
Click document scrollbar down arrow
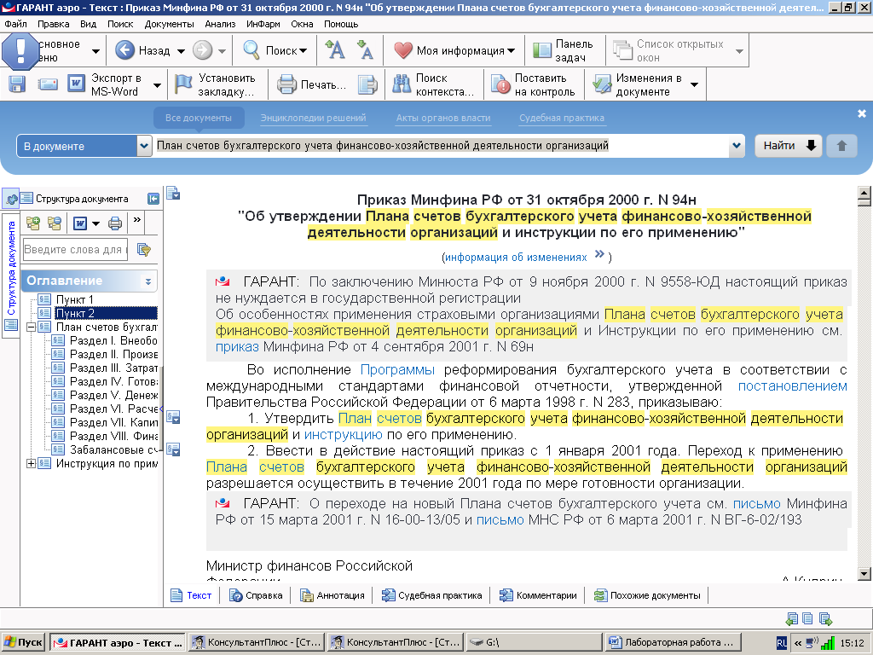[864, 573]
